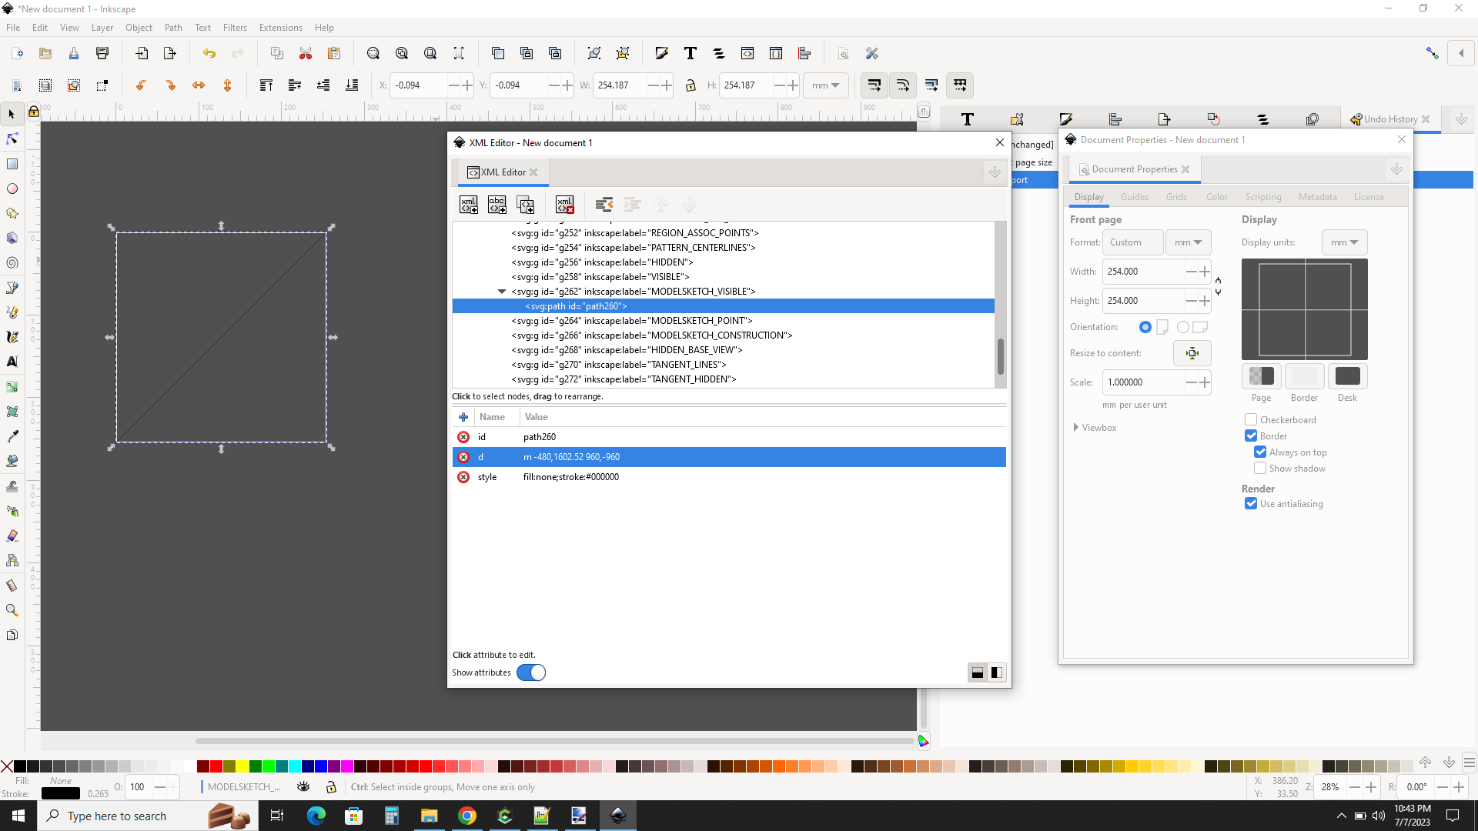Select the Text tool in toolbox

(x=12, y=362)
